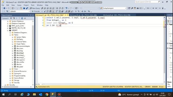This screenshot has height=97, width=173.
Task: Click the Navigate Backward arrow
Action: (x=153, y=8)
